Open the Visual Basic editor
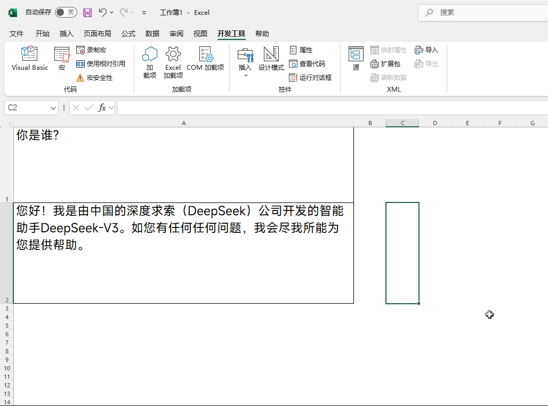Image resolution: width=548 pixels, height=406 pixels. pos(29,60)
